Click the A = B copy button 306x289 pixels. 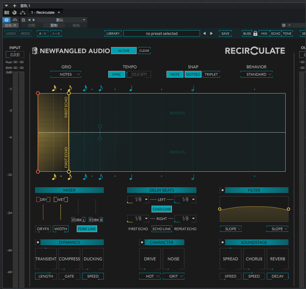(x=56, y=33)
